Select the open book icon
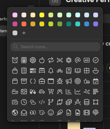The width and height of the screenshot is (110, 129). tap(78, 71)
